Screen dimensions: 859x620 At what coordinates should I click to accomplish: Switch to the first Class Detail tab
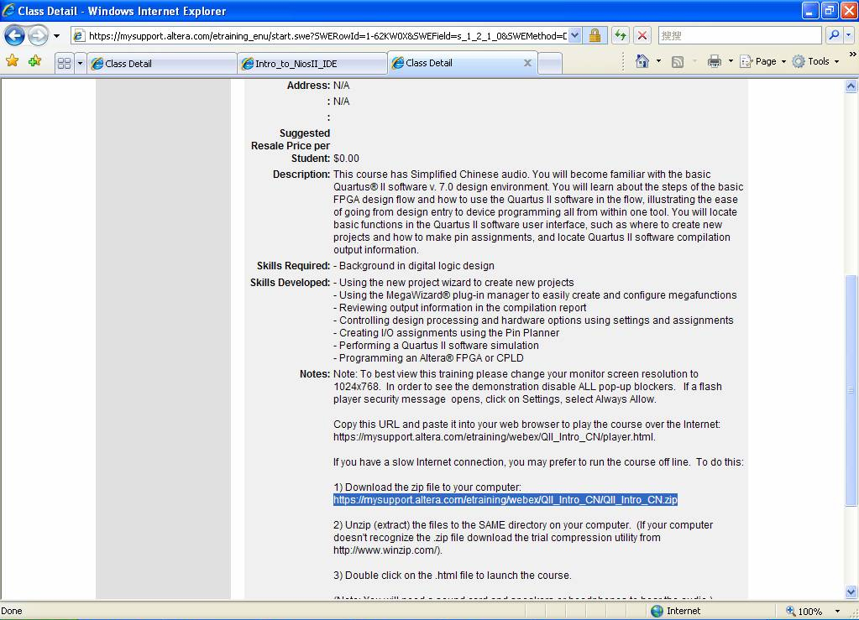coord(162,64)
